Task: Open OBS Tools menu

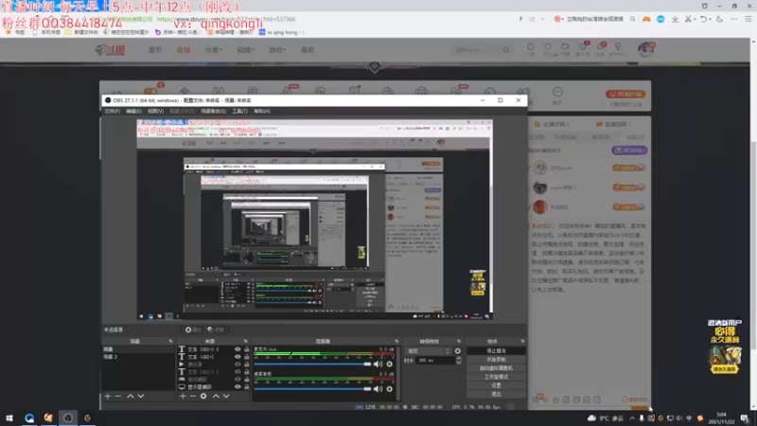Action: [239, 111]
